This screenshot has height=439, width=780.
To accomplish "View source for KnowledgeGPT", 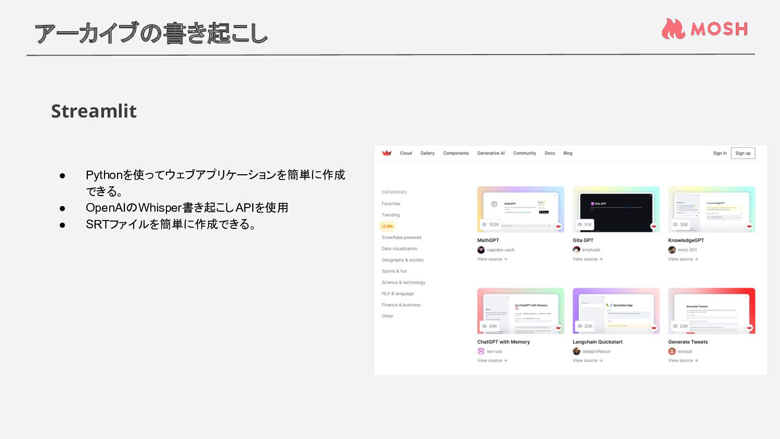I will click(683, 259).
